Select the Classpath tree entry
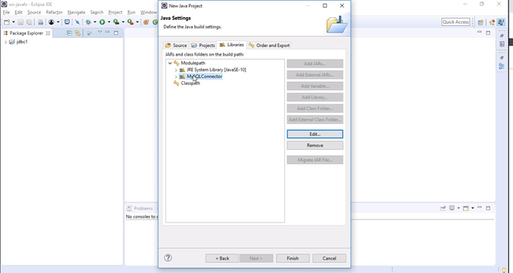 click(190, 83)
